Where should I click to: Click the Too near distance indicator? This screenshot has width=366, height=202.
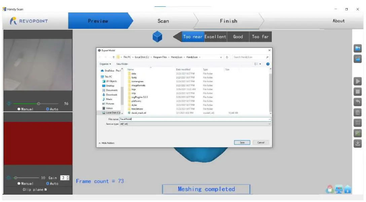(192, 37)
